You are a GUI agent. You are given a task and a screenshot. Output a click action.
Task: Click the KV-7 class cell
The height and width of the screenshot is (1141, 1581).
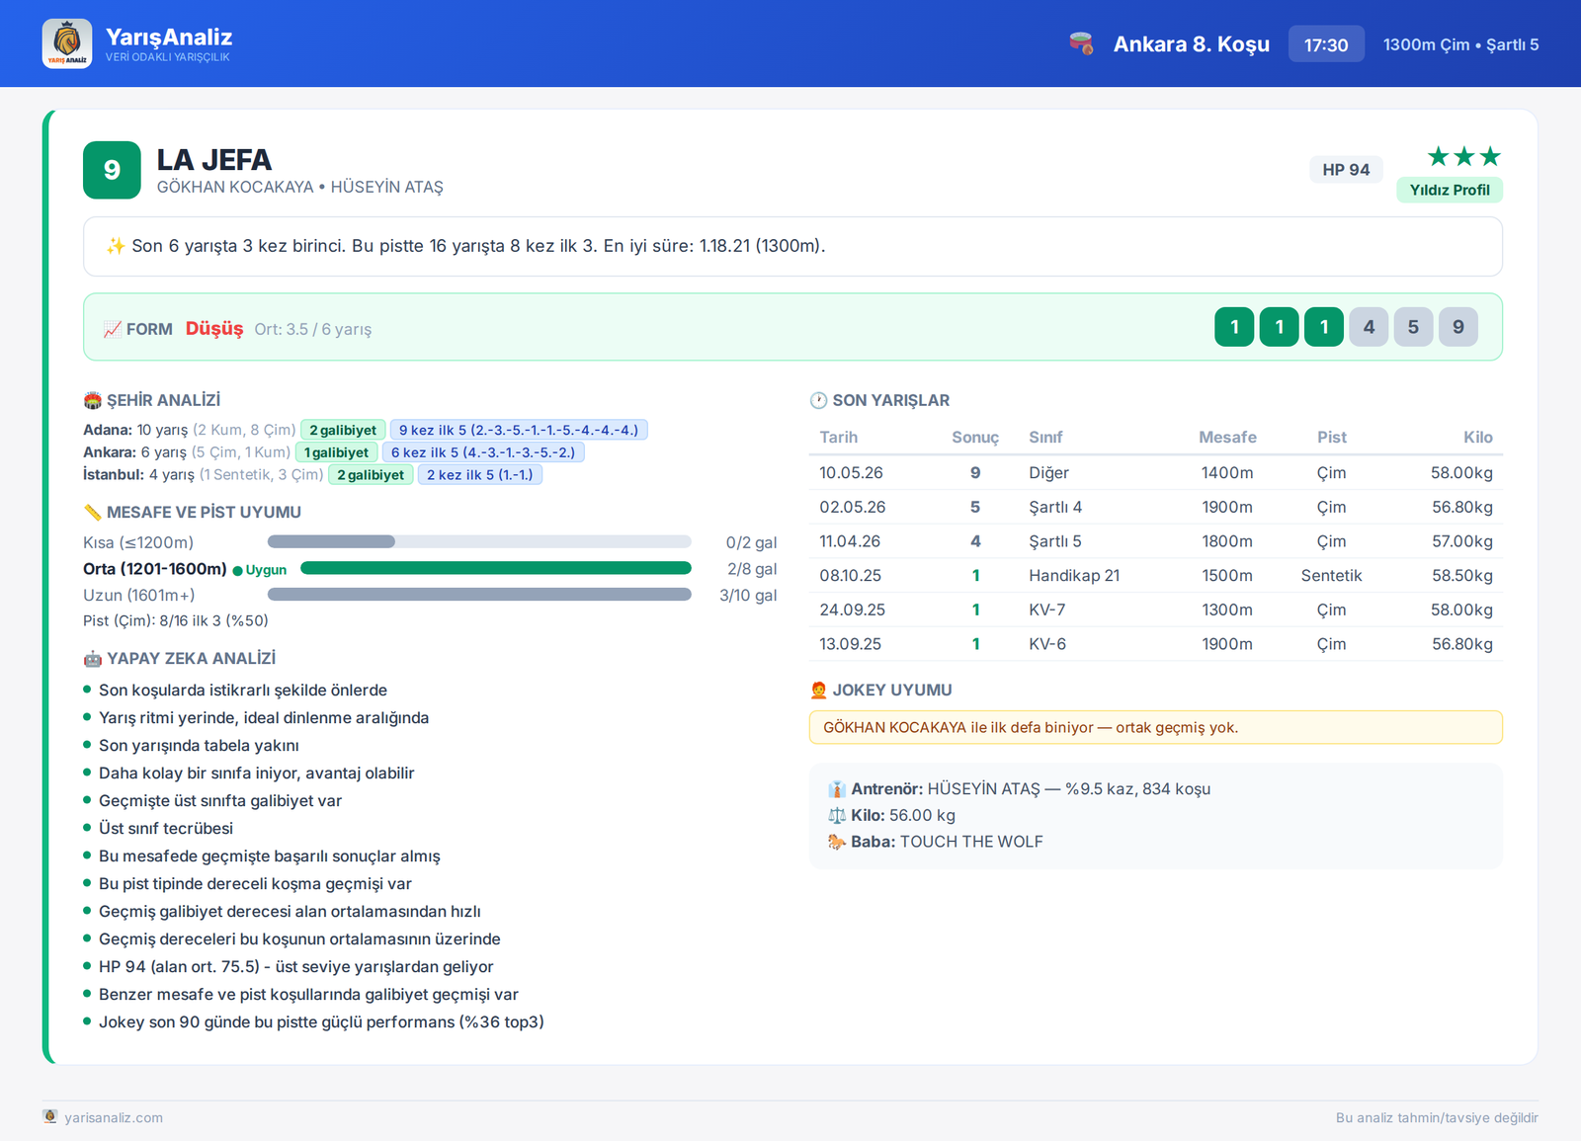tap(1046, 611)
